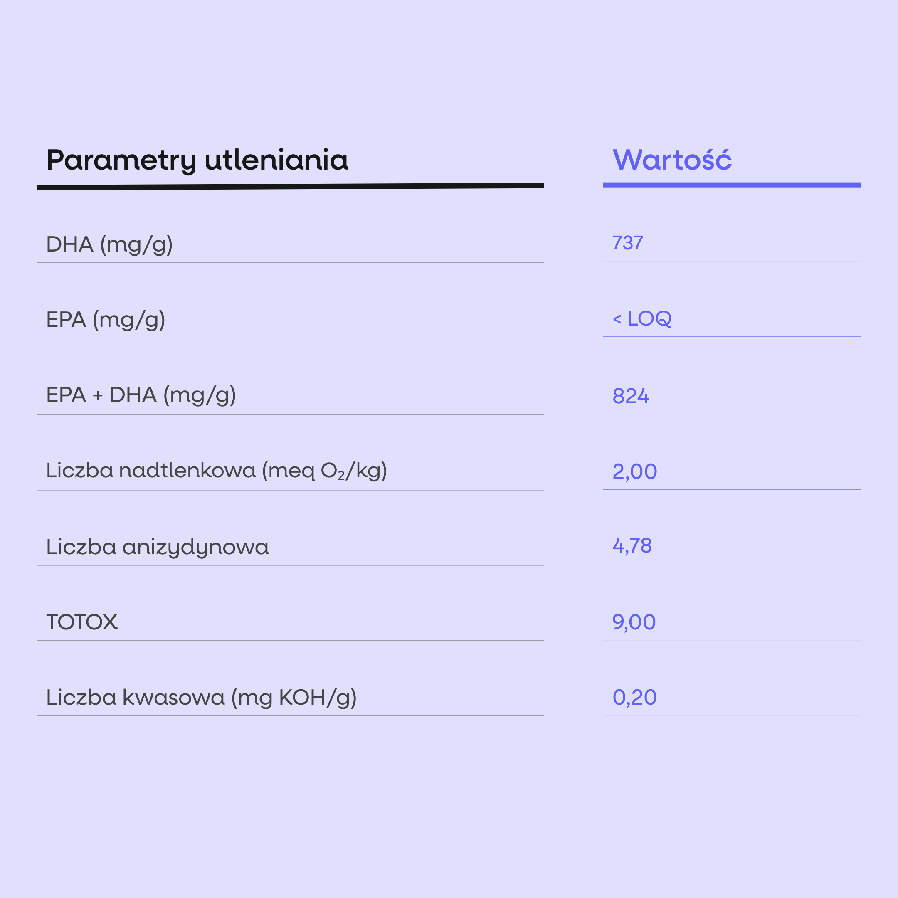898x898 pixels.
Task: Select the 'DHA (mg/g)' row label
Action: (x=109, y=244)
